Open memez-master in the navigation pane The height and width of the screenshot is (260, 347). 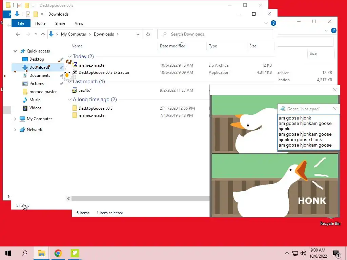click(43, 92)
